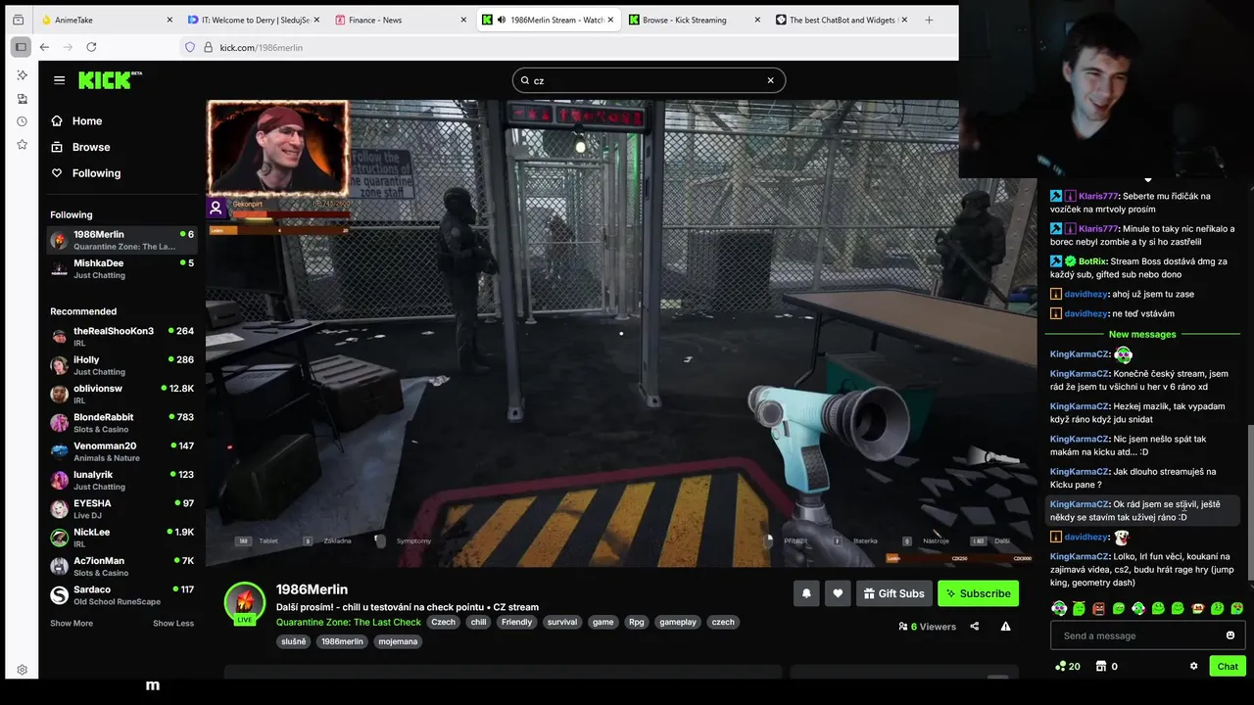Reload the page with the refresh icon

click(91, 47)
